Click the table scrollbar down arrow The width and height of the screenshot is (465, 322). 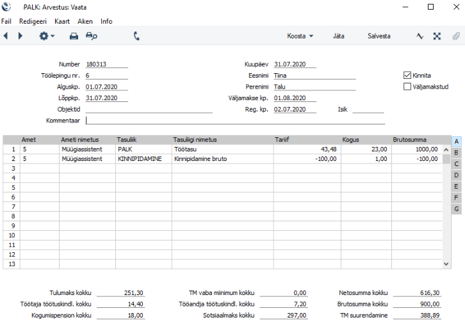[446, 264]
